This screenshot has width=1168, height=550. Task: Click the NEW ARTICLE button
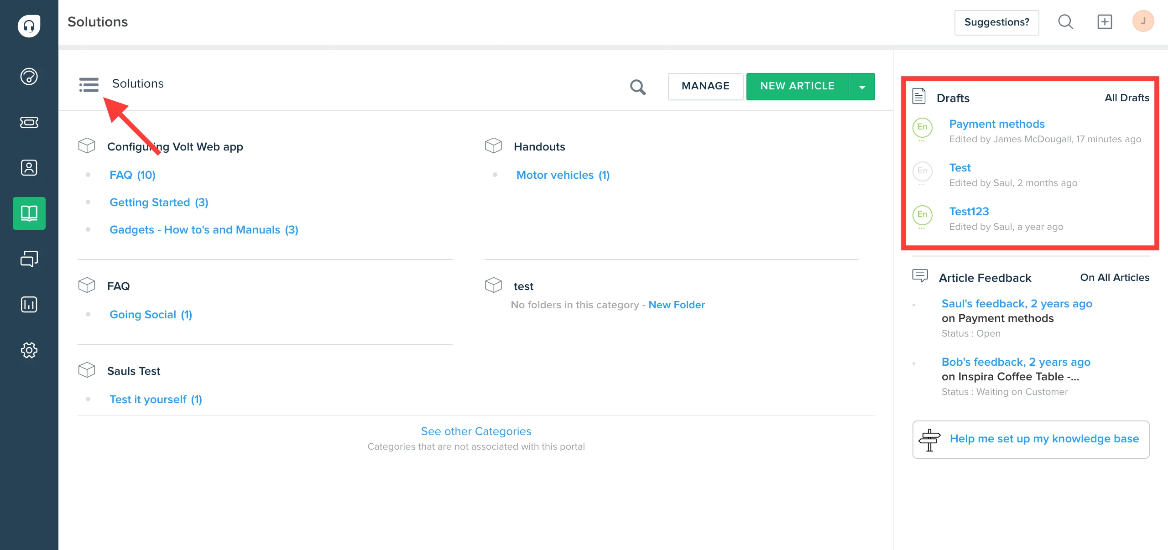coord(797,86)
